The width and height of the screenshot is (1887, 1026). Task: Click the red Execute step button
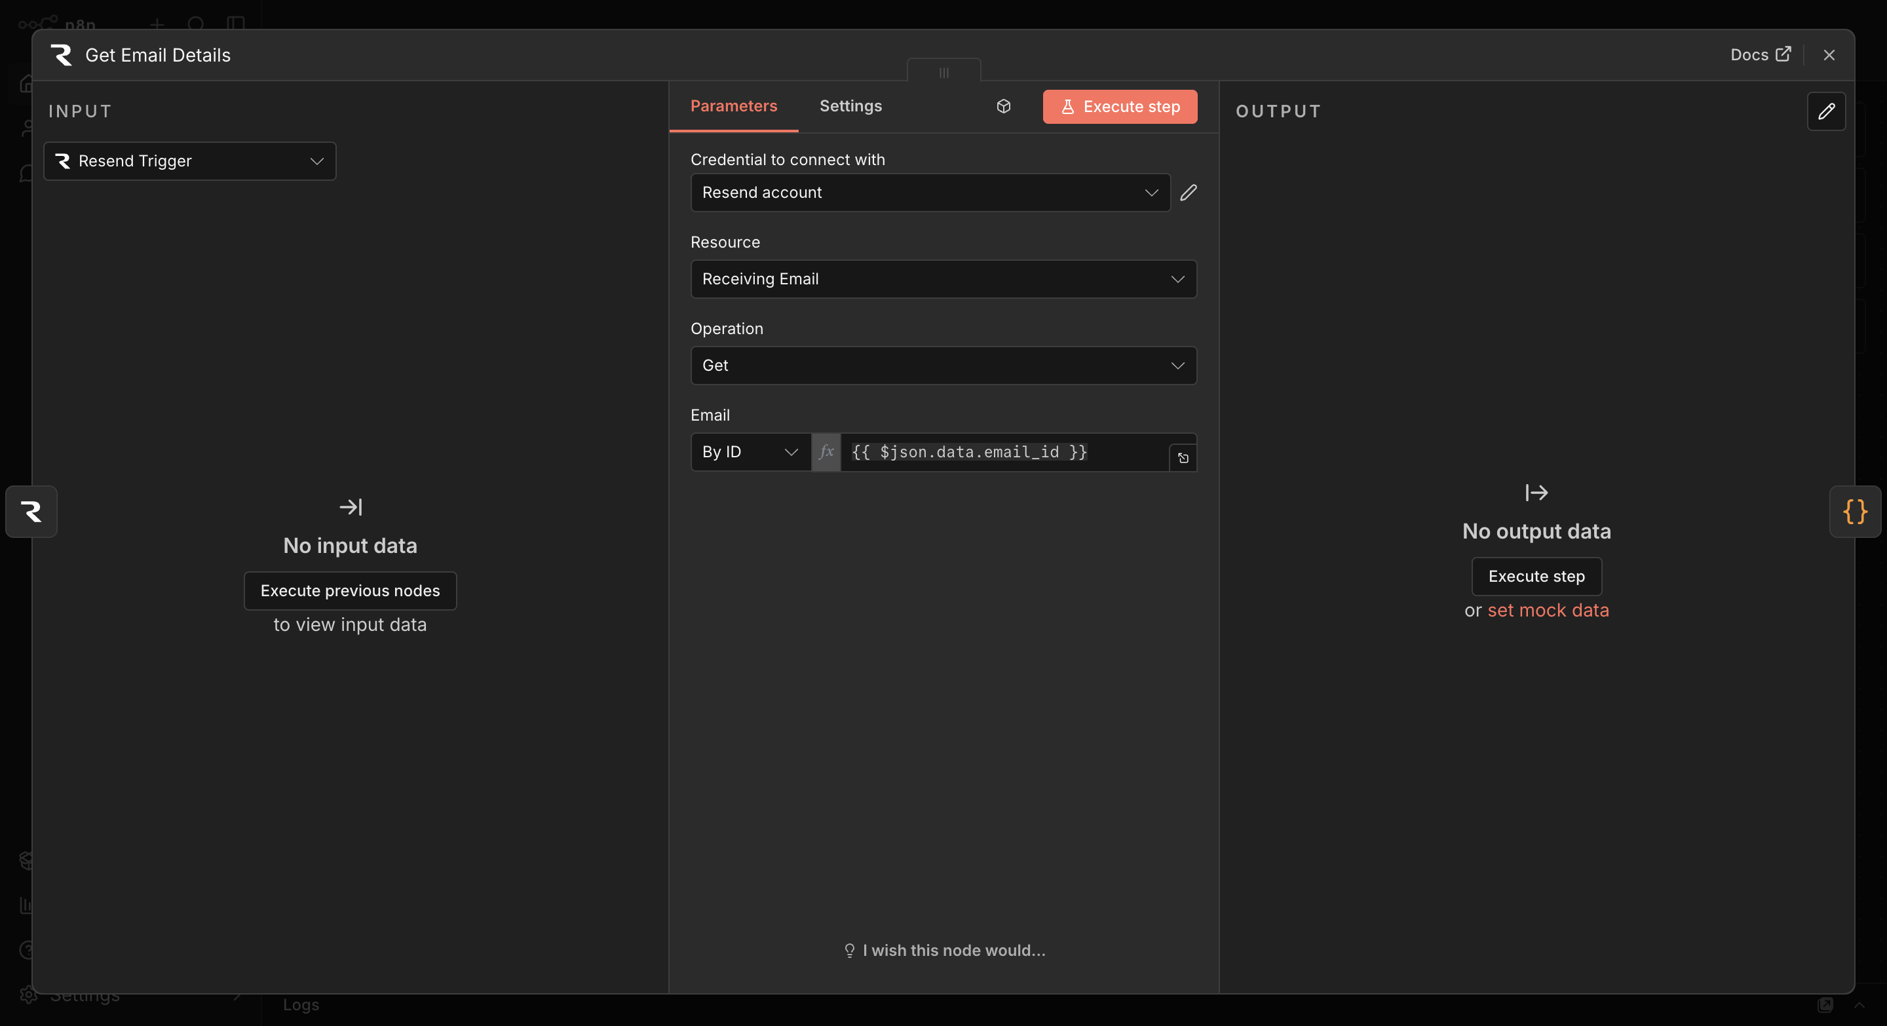1119,107
